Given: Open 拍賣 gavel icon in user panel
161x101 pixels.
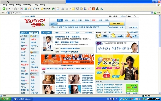Looking at the screenshot, I should coord(129,36).
